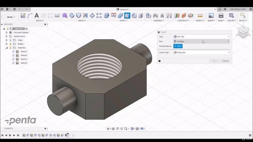Toggle visibility bulb of Sketch3

coord(13,59)
